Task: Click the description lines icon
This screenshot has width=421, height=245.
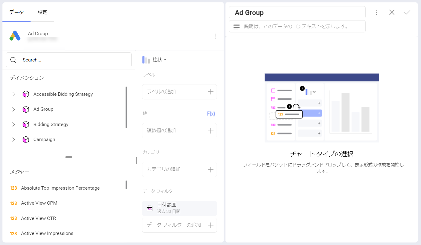Action: tap(236, 27)
